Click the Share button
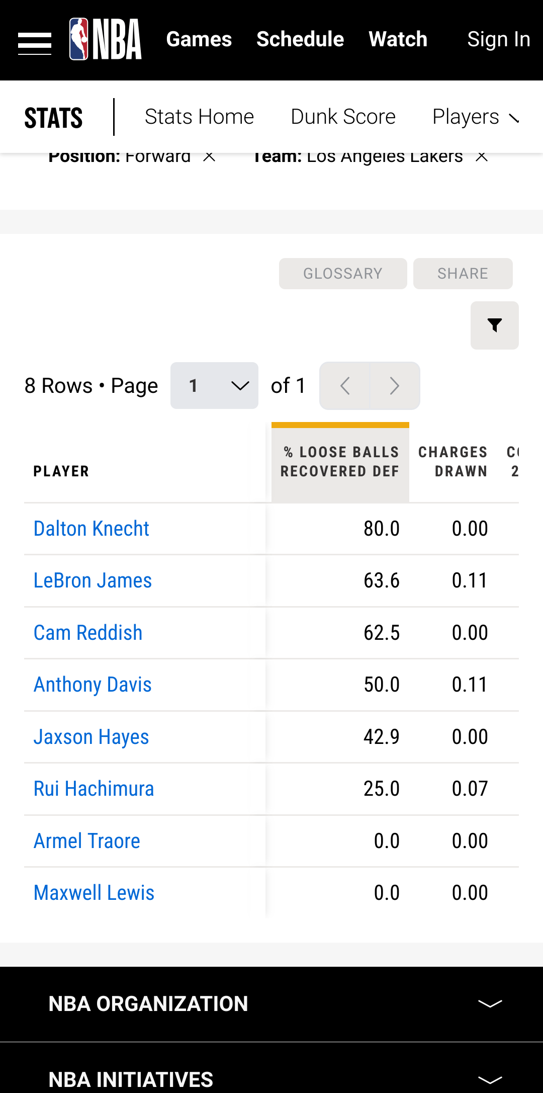543x1093 pixels. [463, 274]
